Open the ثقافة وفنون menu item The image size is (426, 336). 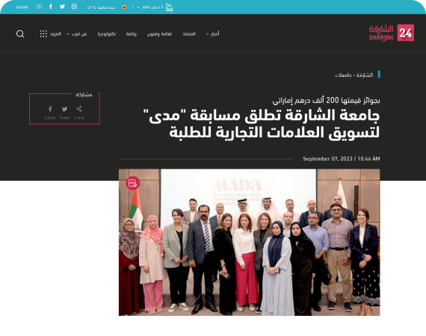159,34
